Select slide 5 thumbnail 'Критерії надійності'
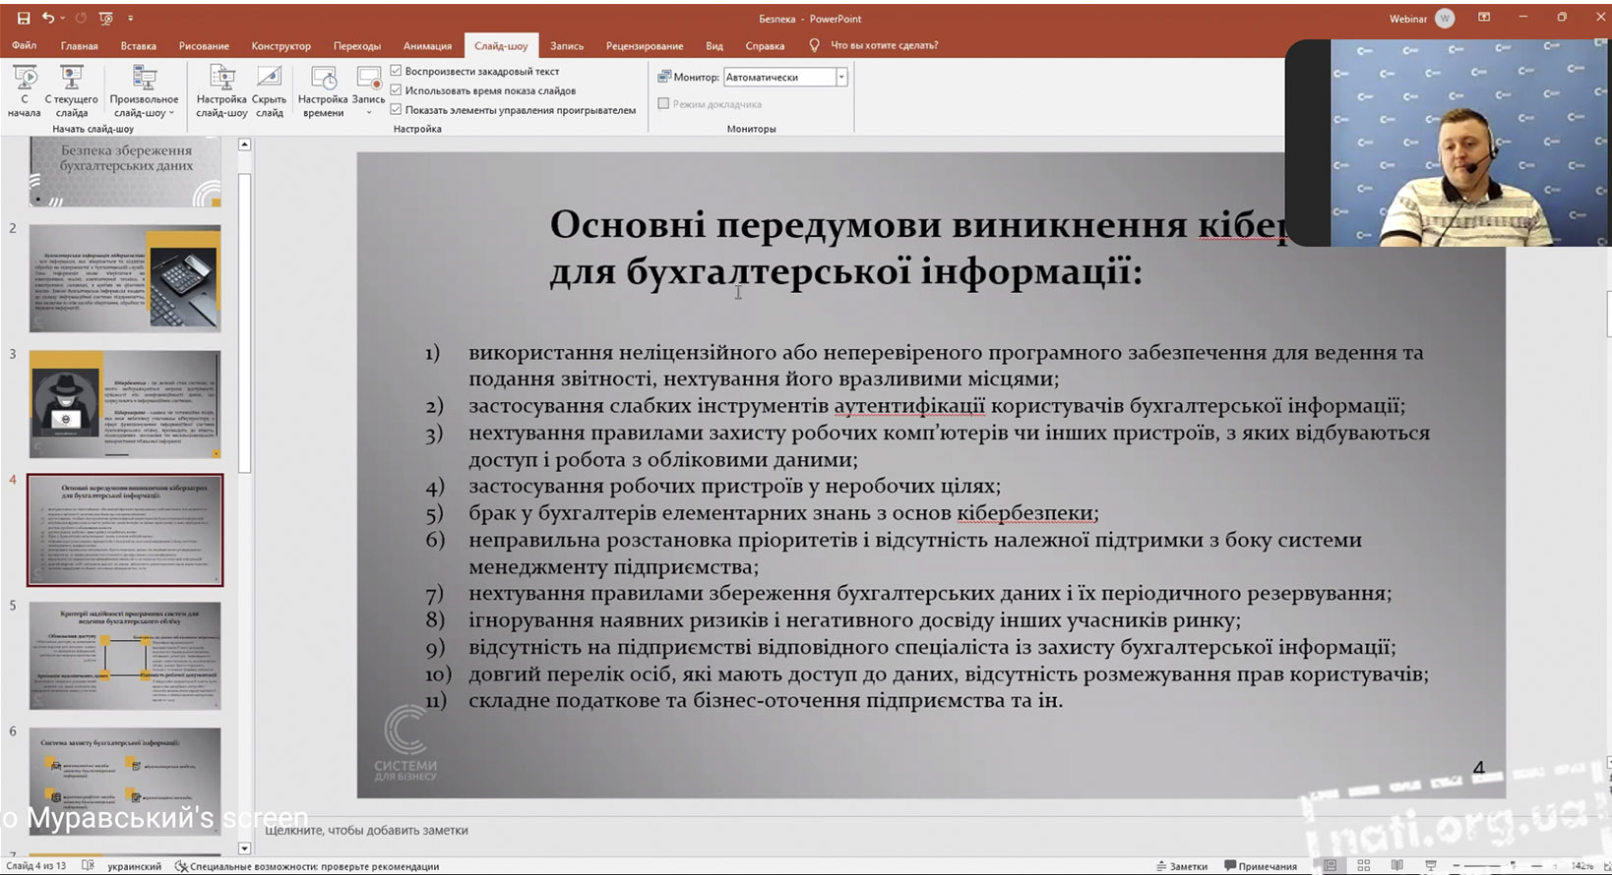This screenshot has height=875, width=1612. 125,656
